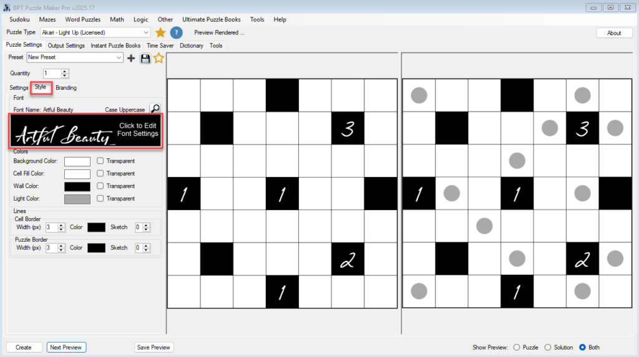This screenshot has width=639, height=357.
Task: Click the magnifying glass font search icon
Action: [x=155, y=108]
